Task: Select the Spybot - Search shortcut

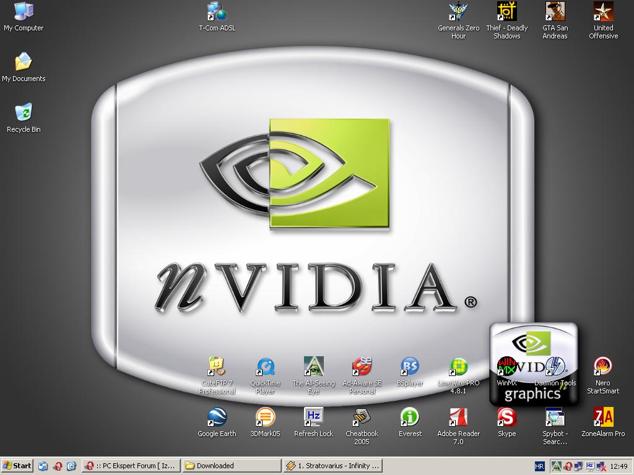Action: point(555,426)
